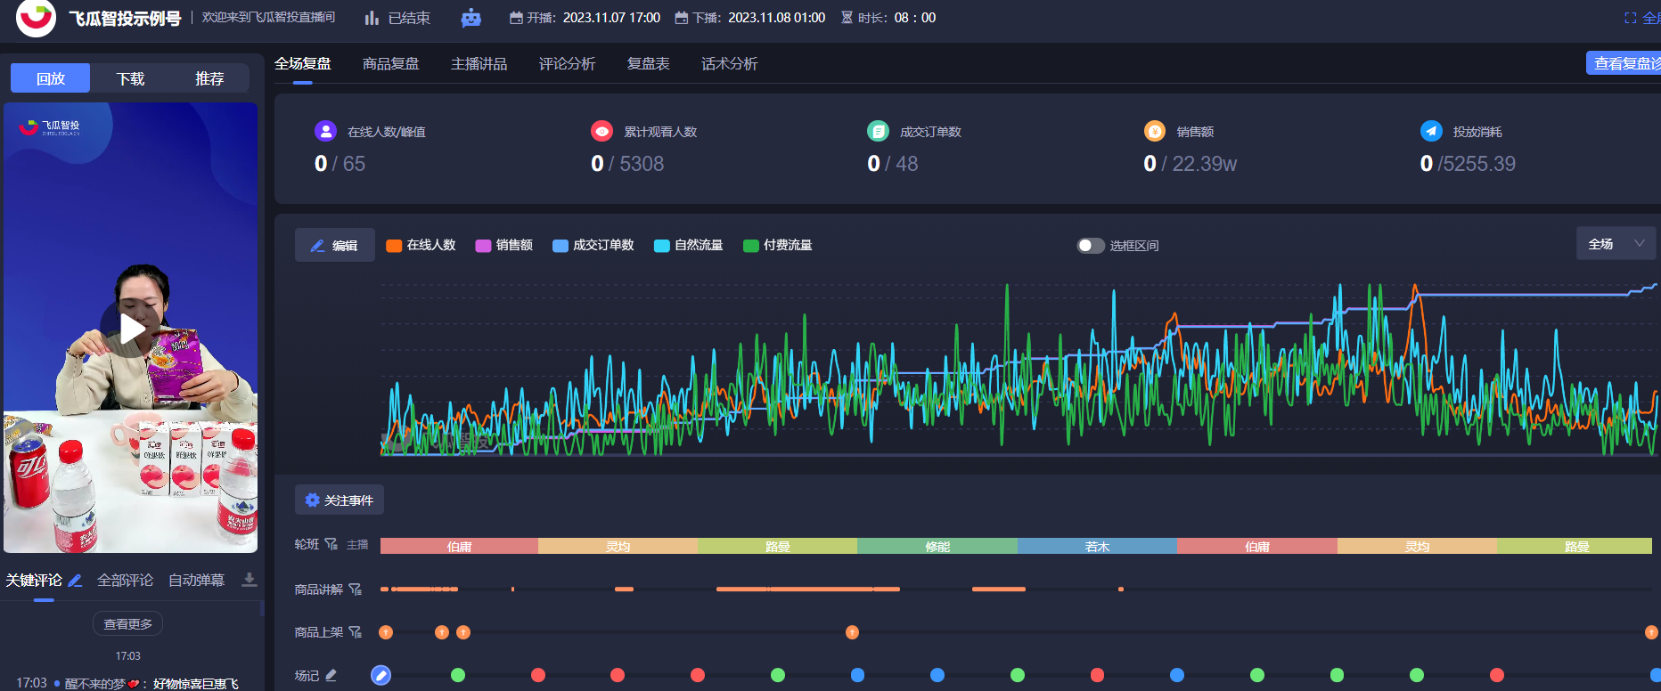Screen dimensions: 1661x691
Task: Click the hourglass icon beside 时长
Action: click(847, 18)
